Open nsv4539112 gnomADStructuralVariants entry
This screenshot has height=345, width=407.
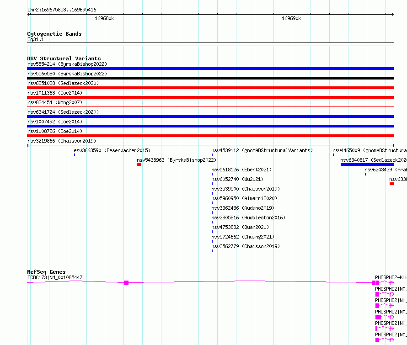pyautogui.click(x=262, y=150)
